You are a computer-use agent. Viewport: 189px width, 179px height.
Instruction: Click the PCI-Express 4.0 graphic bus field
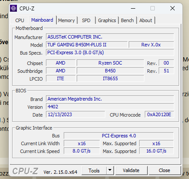tap(119, 136)
